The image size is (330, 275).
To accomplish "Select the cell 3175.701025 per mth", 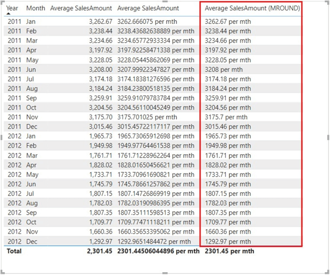I will 147,117.
